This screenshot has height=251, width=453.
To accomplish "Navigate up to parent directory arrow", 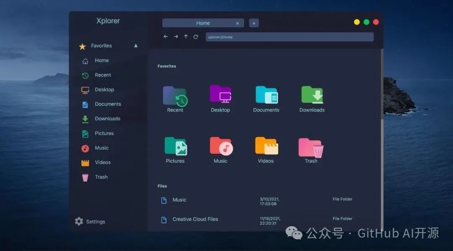I will click(x=186, y=36).
